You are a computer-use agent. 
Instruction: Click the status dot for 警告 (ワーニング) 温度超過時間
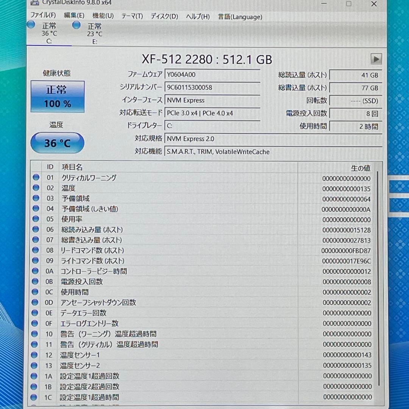point(35,333)
